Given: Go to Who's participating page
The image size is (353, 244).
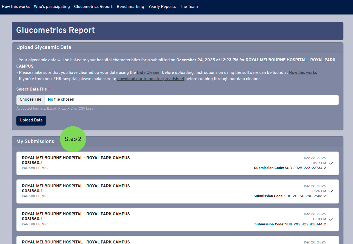Looking at the screenshot, I should pyautogui.click(x=52, y=7).
